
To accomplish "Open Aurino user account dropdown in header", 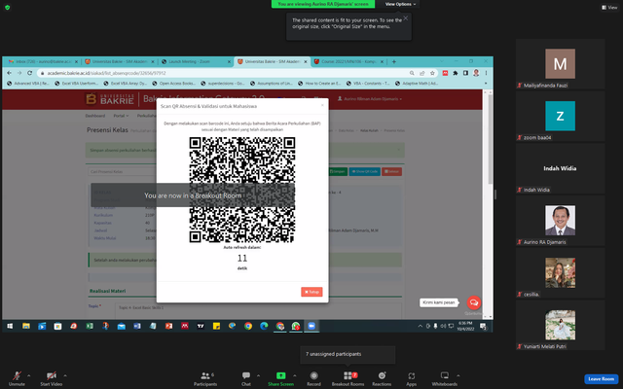I will click(370, 99).
